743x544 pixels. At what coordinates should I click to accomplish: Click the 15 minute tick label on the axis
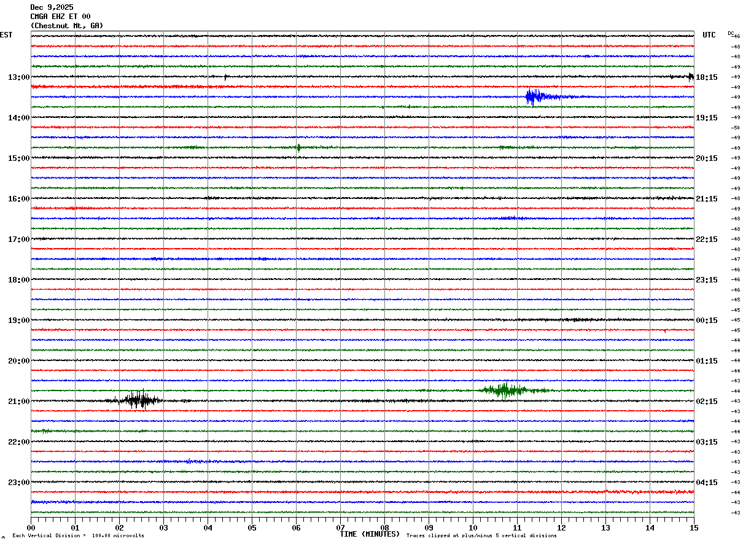(x=693, y=527)
